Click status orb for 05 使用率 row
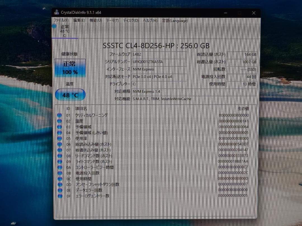The width and height of the screenshot is (302, 226). pos(60,138)
